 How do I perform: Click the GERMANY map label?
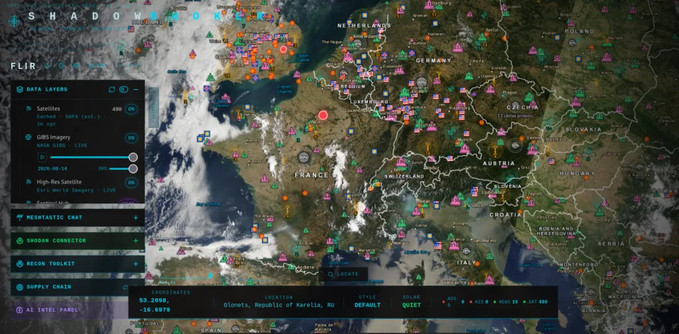434,60
